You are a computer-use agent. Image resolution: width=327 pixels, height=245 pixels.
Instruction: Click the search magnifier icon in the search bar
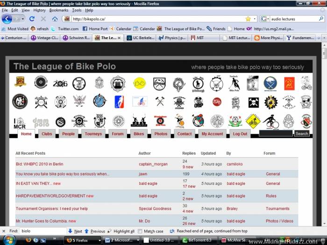(x=321, y=19)
